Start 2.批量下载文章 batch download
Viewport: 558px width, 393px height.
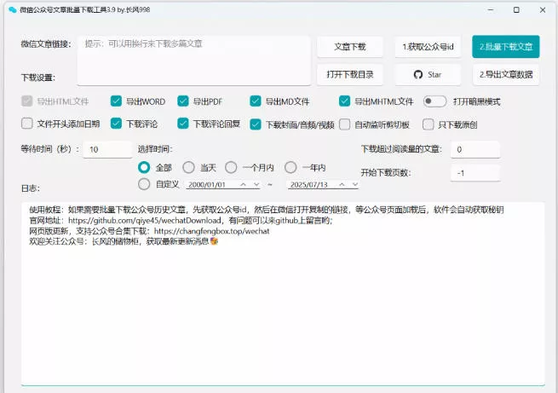506,47
